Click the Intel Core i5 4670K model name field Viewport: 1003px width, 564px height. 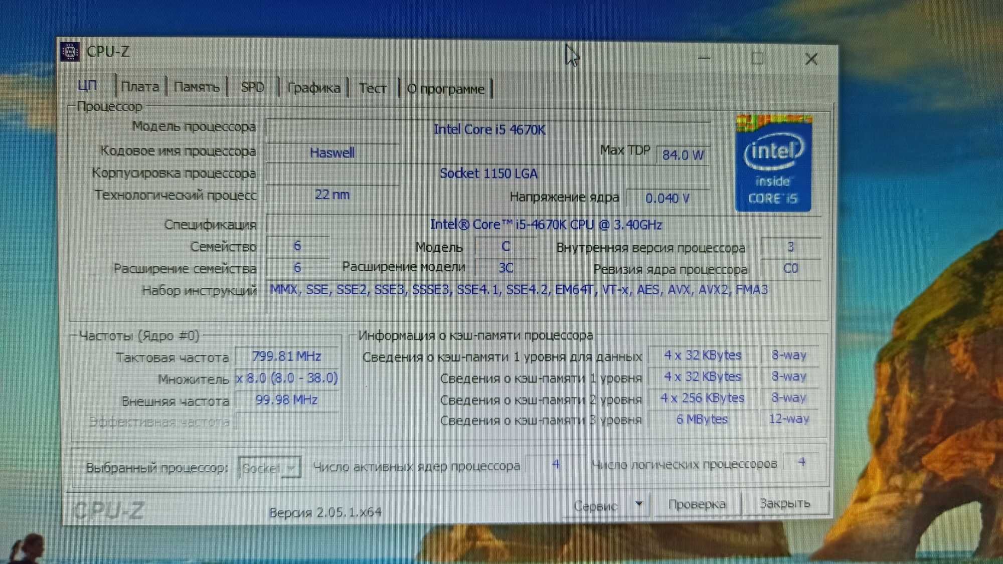pos(488,129)
